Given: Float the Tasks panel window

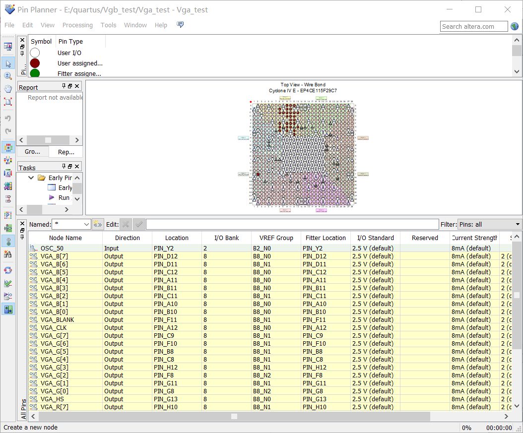Looking at the screenshot, I should coord(70,166).
